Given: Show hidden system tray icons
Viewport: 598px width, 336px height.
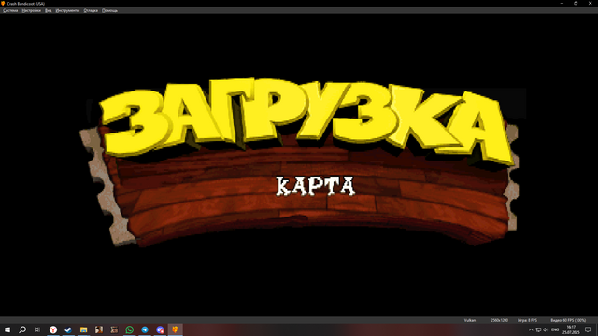Looking at the screenshot, I should point(531,329).
